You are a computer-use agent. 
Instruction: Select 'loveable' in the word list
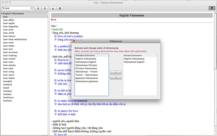click(8, 81)
